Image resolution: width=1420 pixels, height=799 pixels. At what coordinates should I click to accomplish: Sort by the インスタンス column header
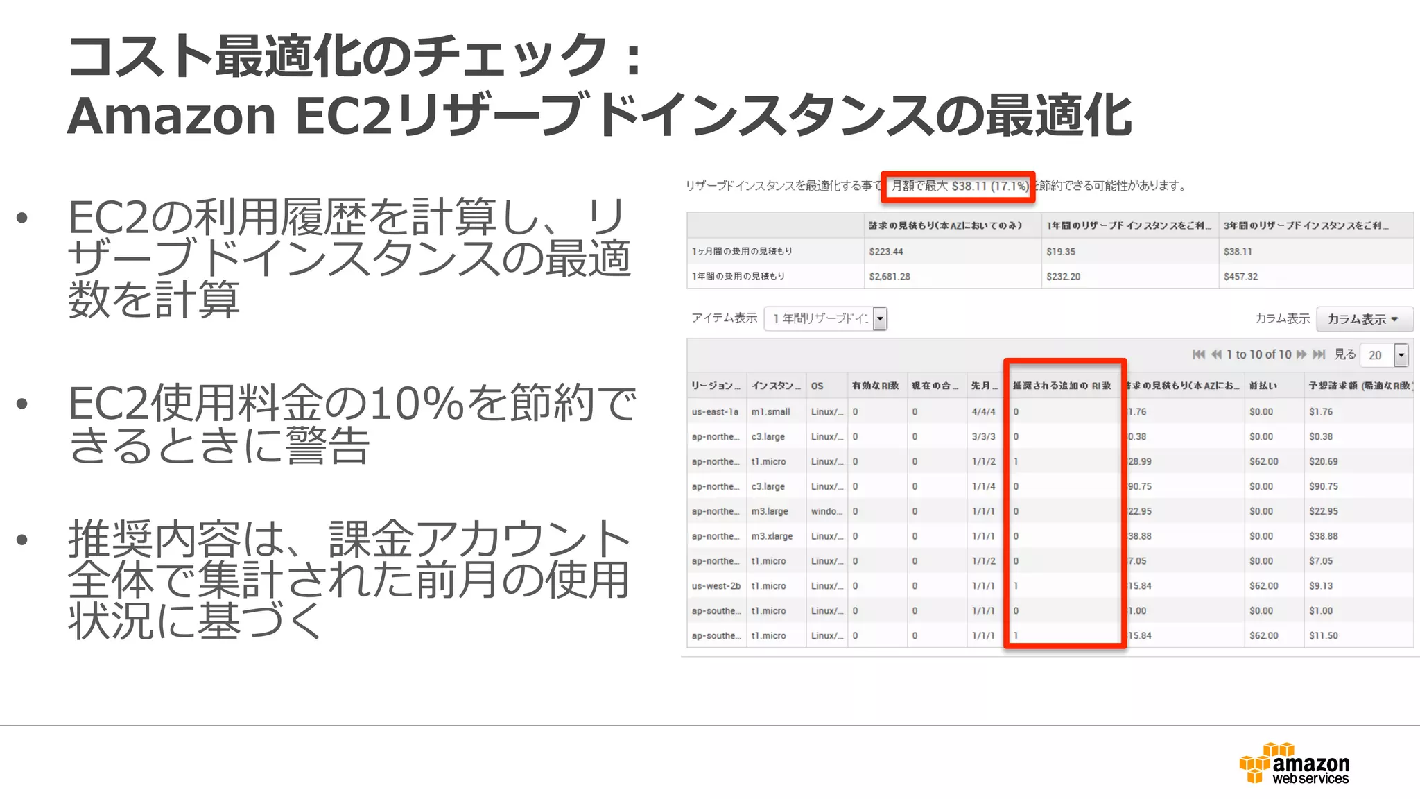[x=776, y=386]
